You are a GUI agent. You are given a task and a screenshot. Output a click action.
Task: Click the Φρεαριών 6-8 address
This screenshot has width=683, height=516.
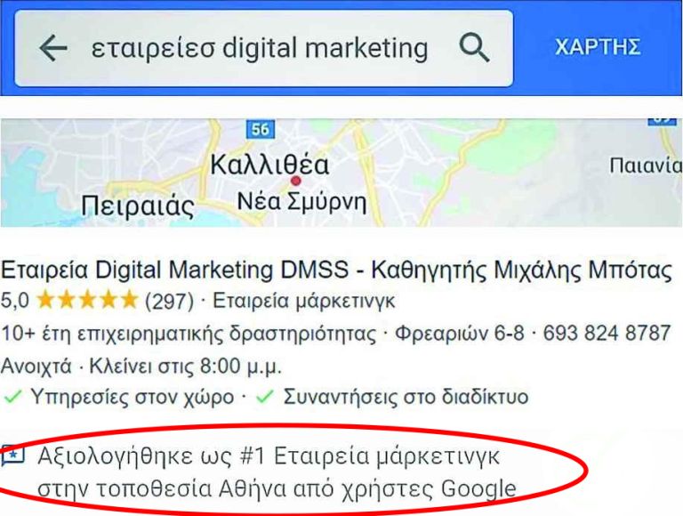pyautogui.click(x=460, y=334)
